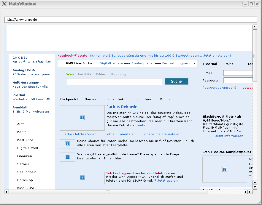Click the mehr link after Unsere Fotoshow

(141, 125)
